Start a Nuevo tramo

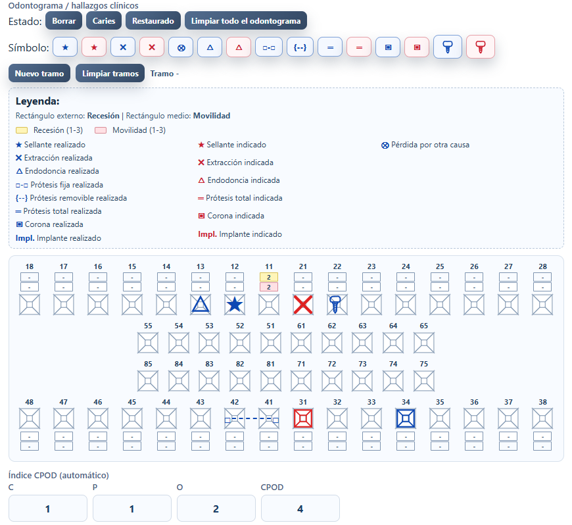tap(39, 74)
